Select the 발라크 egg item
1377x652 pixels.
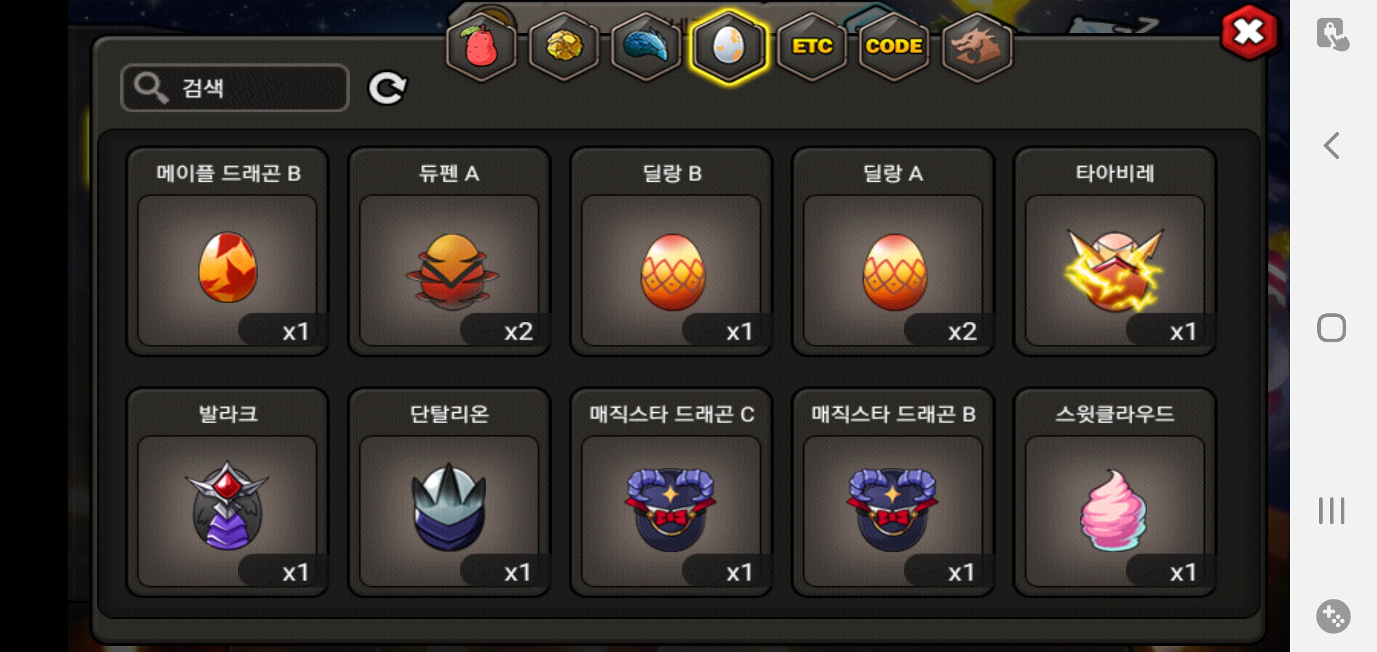coord(227,493)
